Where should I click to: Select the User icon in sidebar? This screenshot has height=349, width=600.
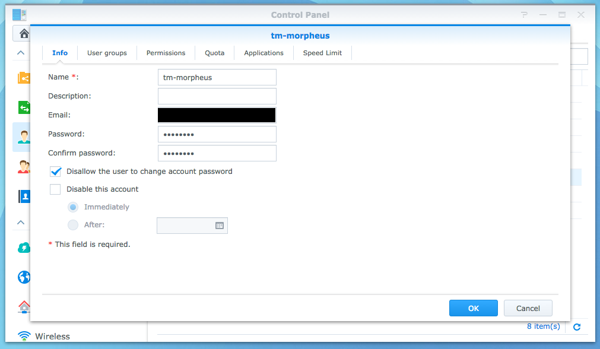pyautogui.click(x=24, y=137)
